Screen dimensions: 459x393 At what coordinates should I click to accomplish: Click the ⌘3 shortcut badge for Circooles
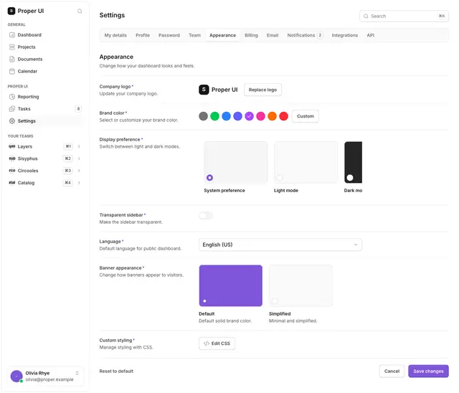click(68, 171)
